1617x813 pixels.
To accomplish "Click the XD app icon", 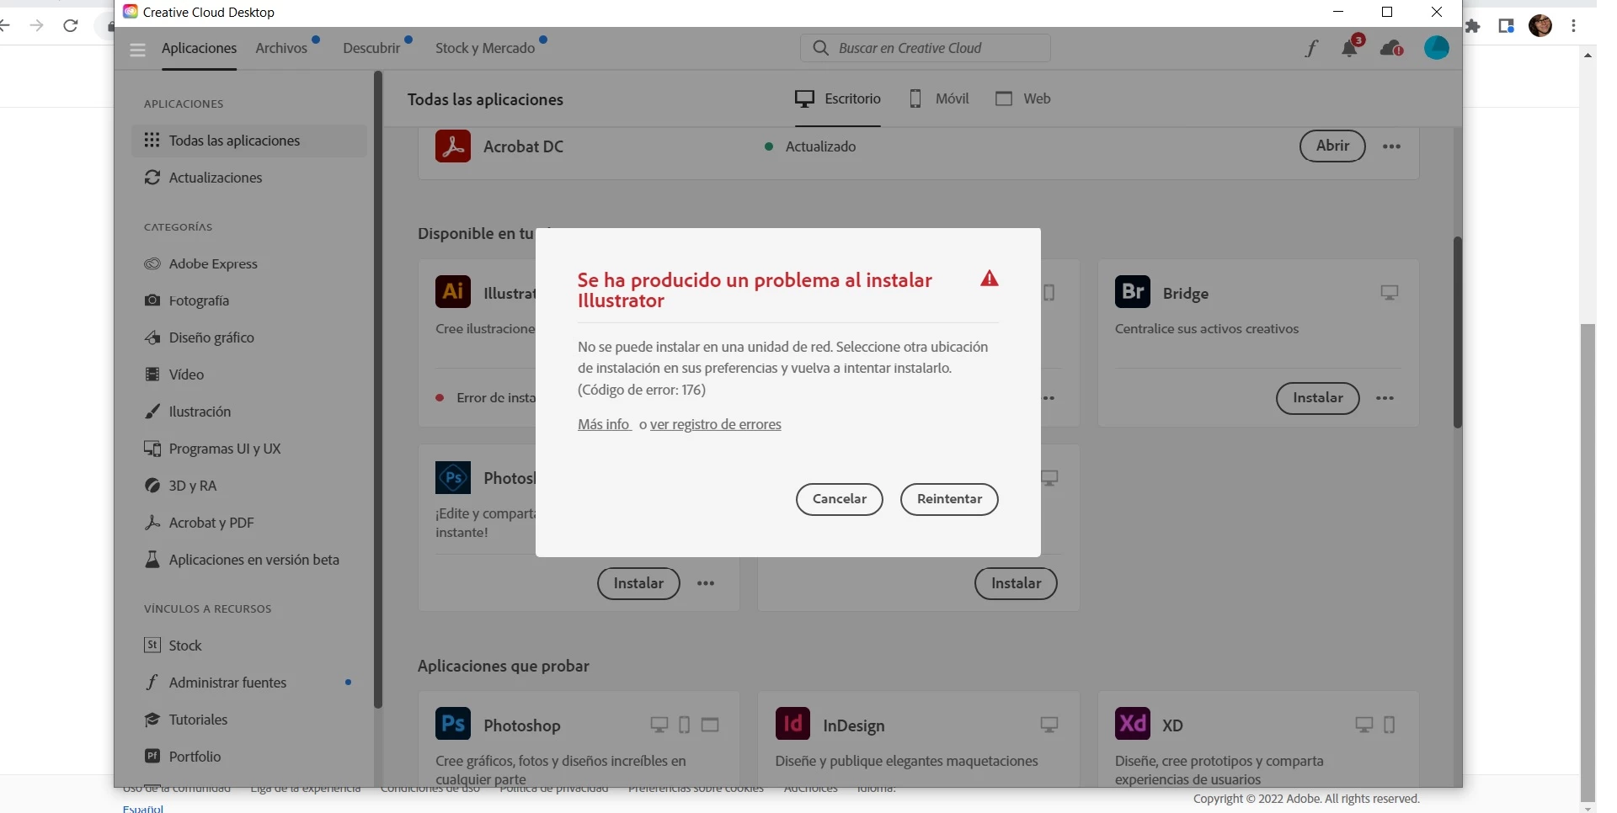I will [x=1133, y=724].
